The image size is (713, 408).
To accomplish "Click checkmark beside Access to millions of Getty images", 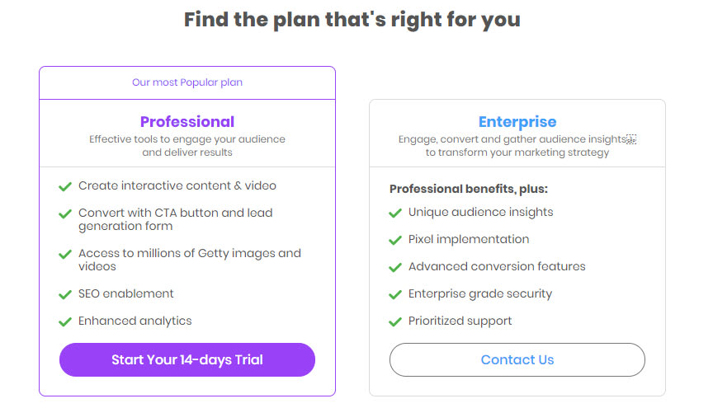I will [65, 254].
